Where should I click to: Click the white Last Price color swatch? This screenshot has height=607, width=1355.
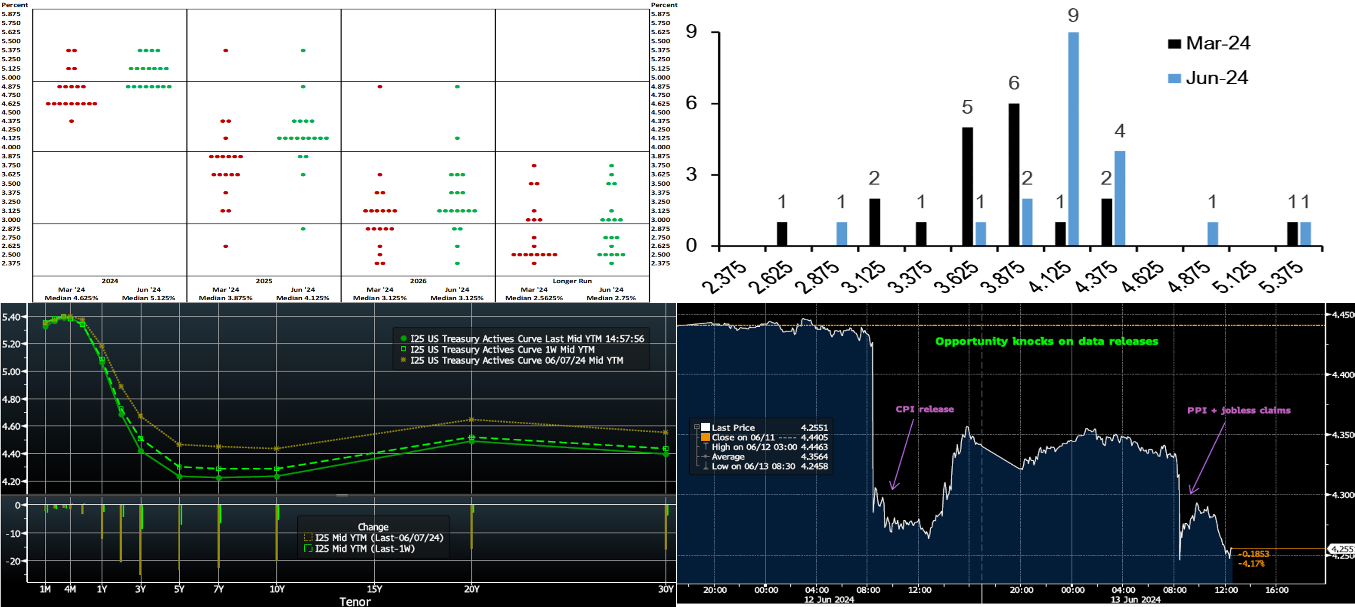pyautogui.click(x=706, y=427)
